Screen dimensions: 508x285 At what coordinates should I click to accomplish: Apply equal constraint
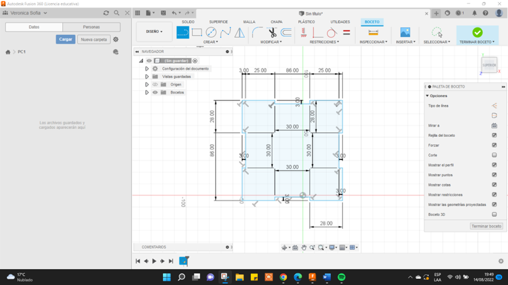346,33
